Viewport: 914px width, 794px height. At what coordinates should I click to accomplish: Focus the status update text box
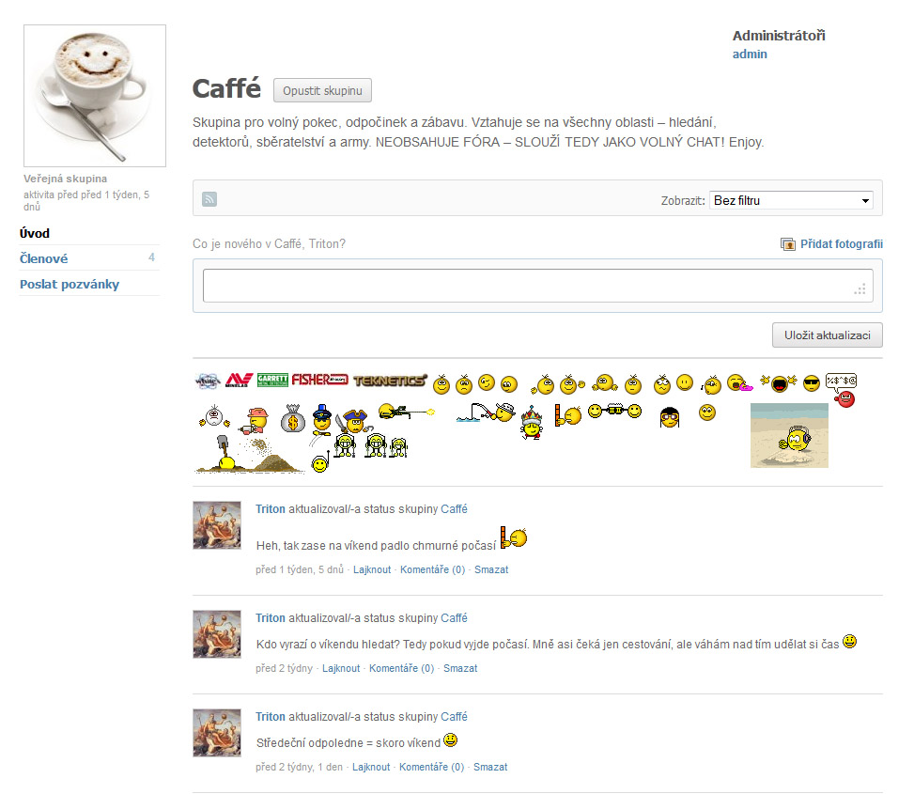point(537,286)
